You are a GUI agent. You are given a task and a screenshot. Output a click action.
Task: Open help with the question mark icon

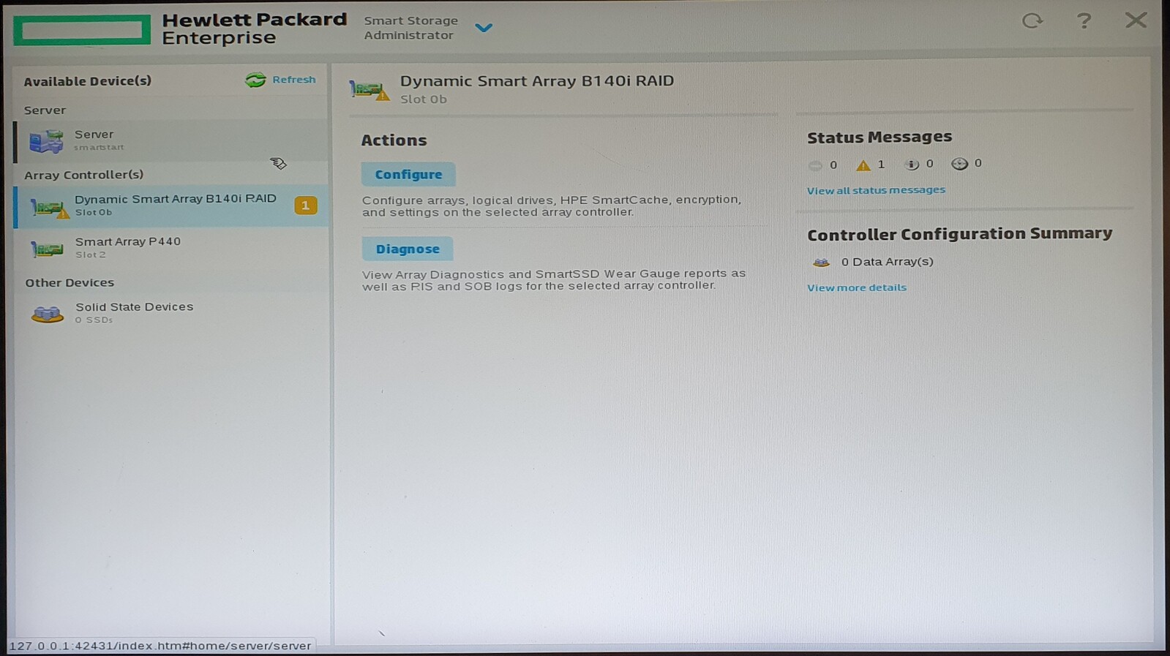click(x=1084, y=20)
